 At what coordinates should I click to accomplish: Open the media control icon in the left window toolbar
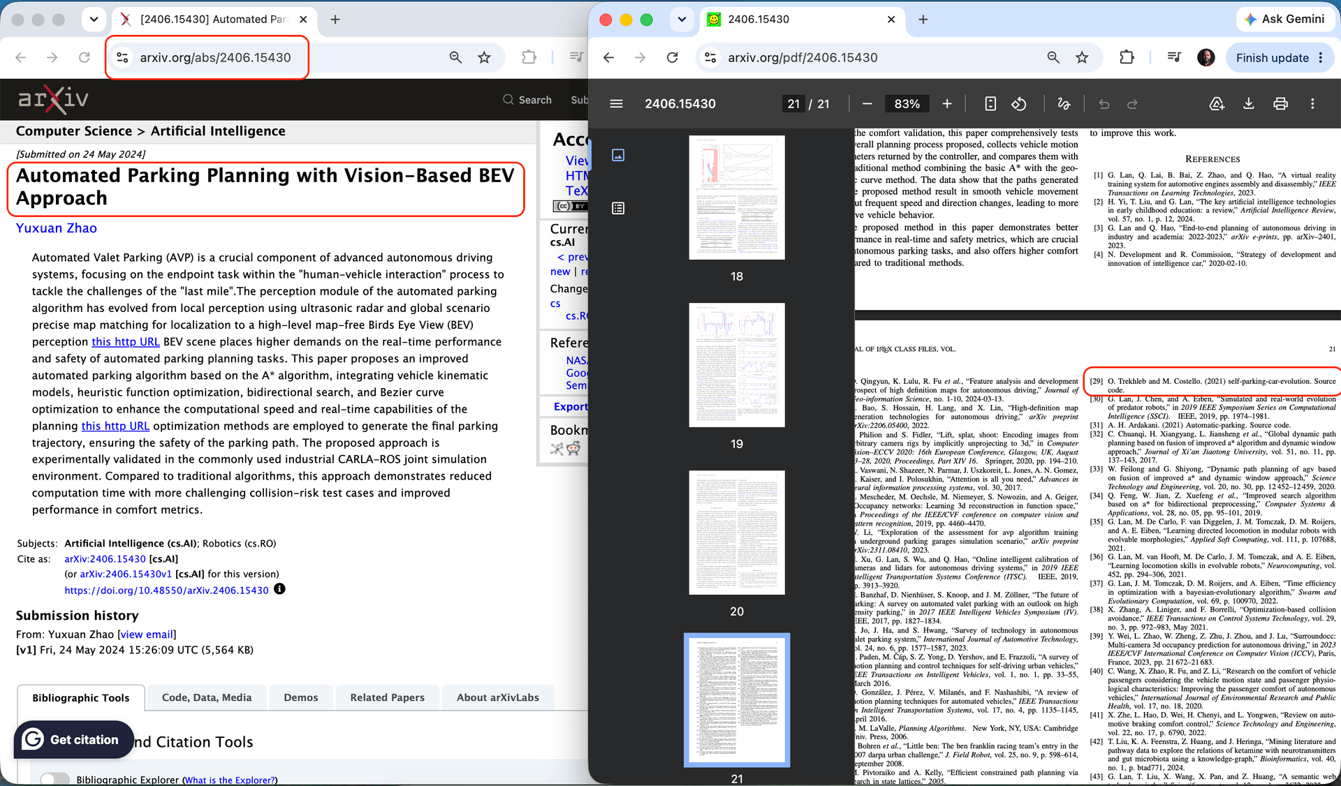pos(576,58)
